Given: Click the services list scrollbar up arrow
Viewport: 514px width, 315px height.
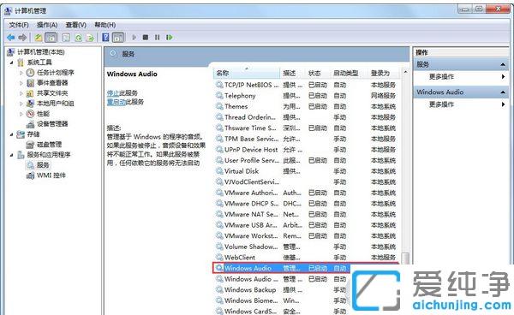Looking at the screenshot, I should pyautogui.click(x=406, y=72).
